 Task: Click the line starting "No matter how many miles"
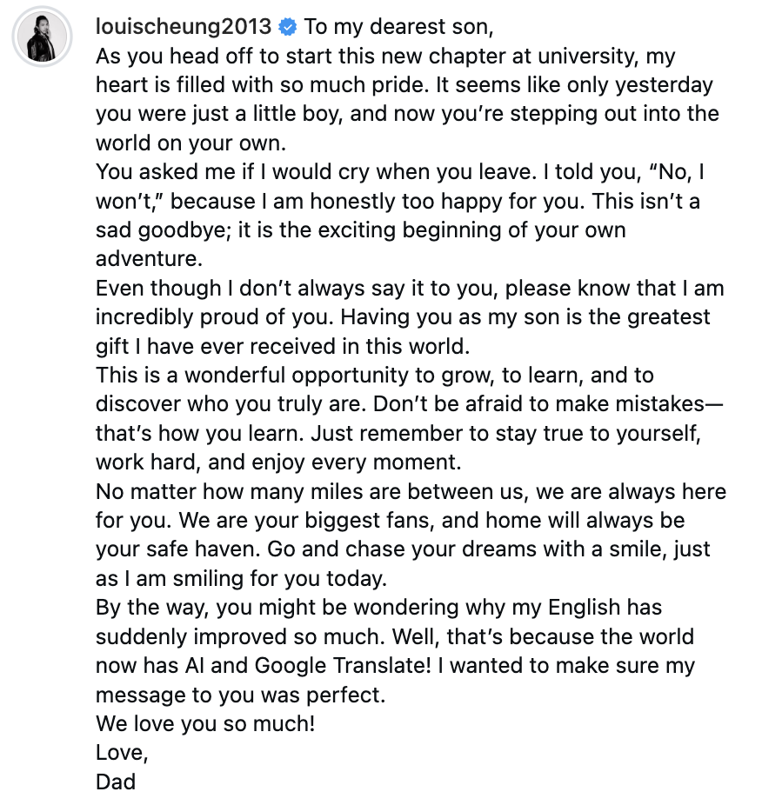coord(411,492)
